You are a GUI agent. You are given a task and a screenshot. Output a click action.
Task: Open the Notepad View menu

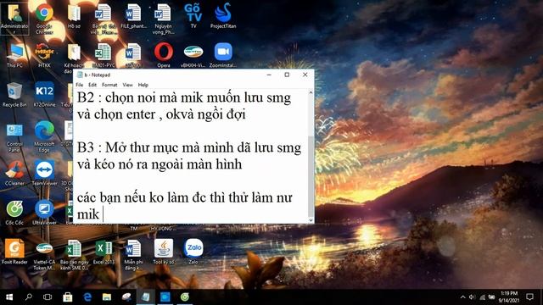[127, 85]
